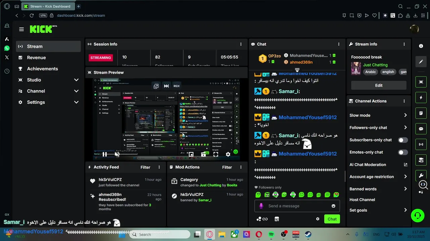Select Stream in the sidebar

click(x=48, y=47)
